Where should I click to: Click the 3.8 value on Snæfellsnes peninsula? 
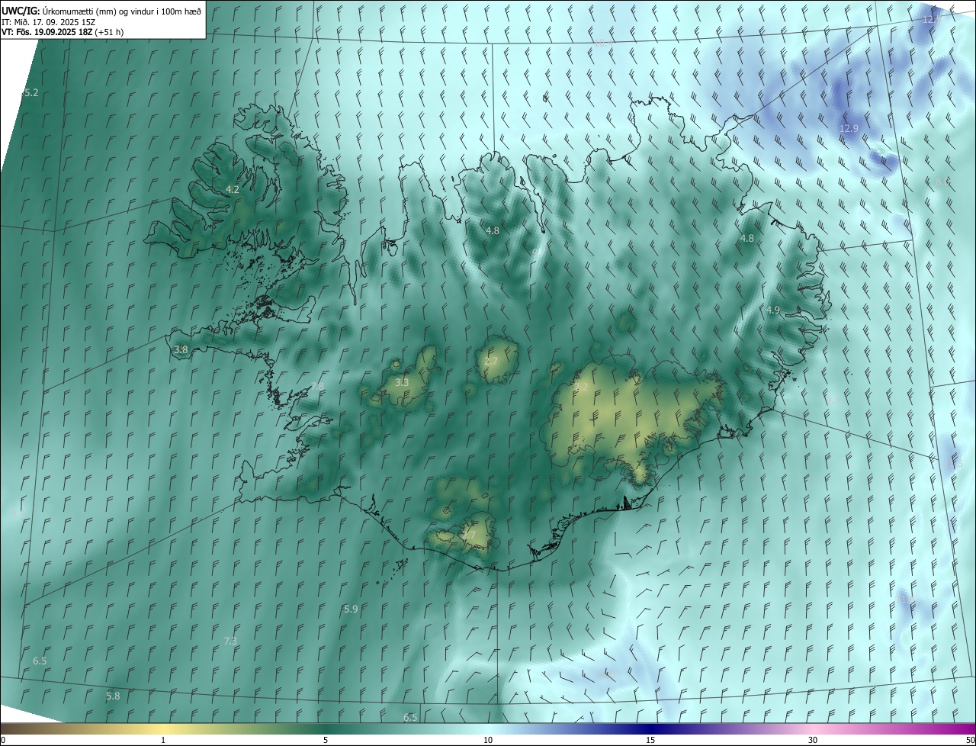coord(181,349)
